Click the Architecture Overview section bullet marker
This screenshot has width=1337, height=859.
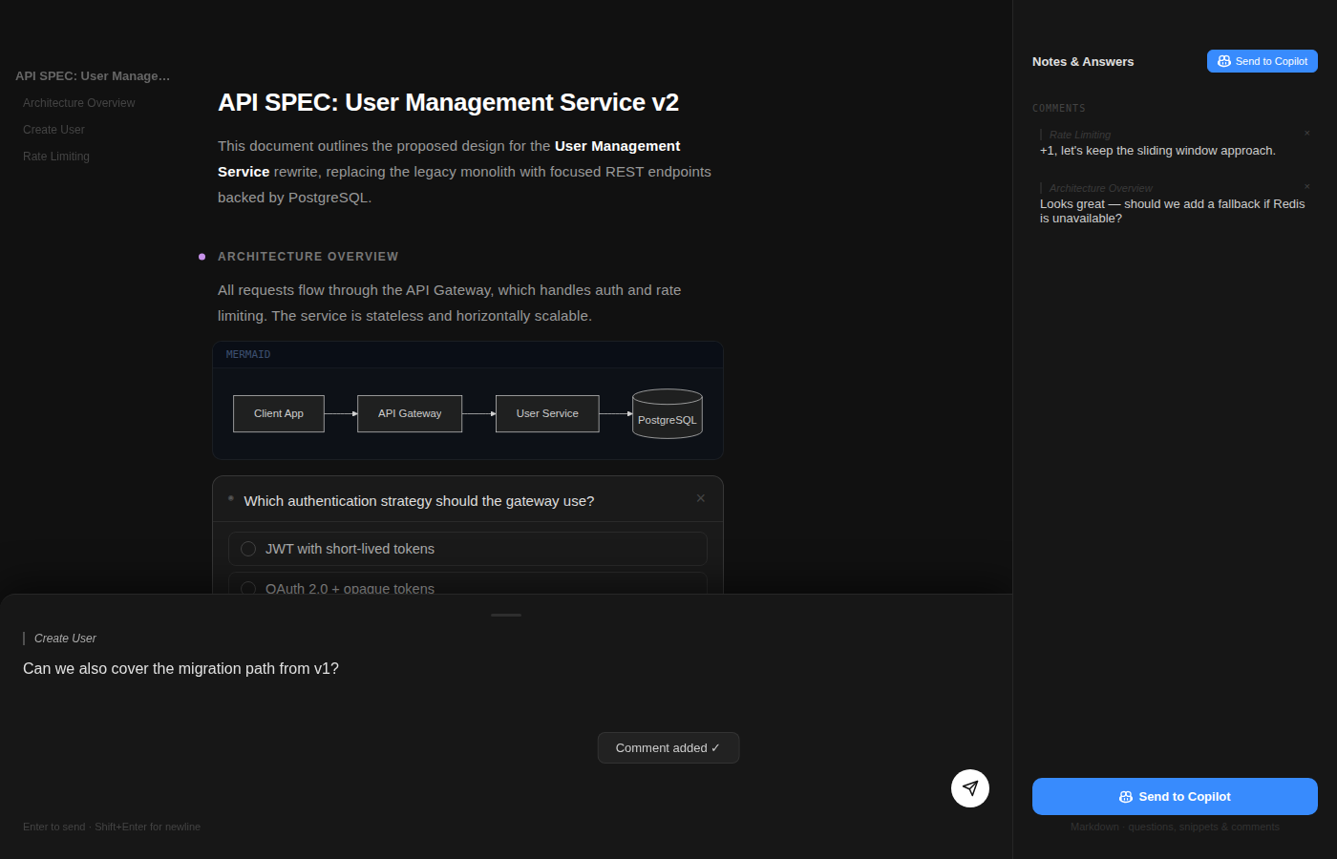tap(202, 257)
